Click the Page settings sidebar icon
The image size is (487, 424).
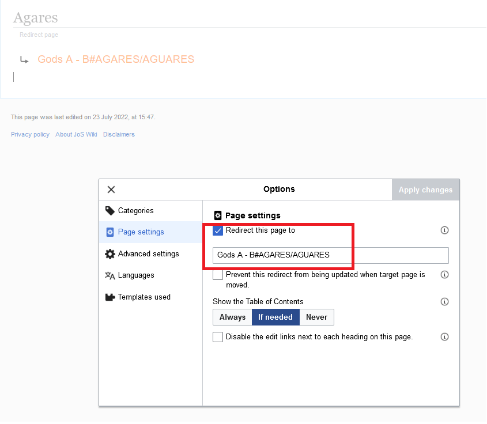(110, 232)
